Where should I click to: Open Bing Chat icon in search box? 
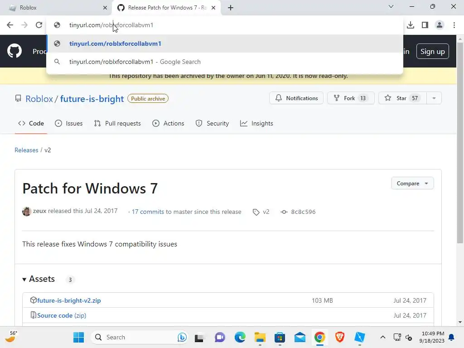tap(182, 337)
